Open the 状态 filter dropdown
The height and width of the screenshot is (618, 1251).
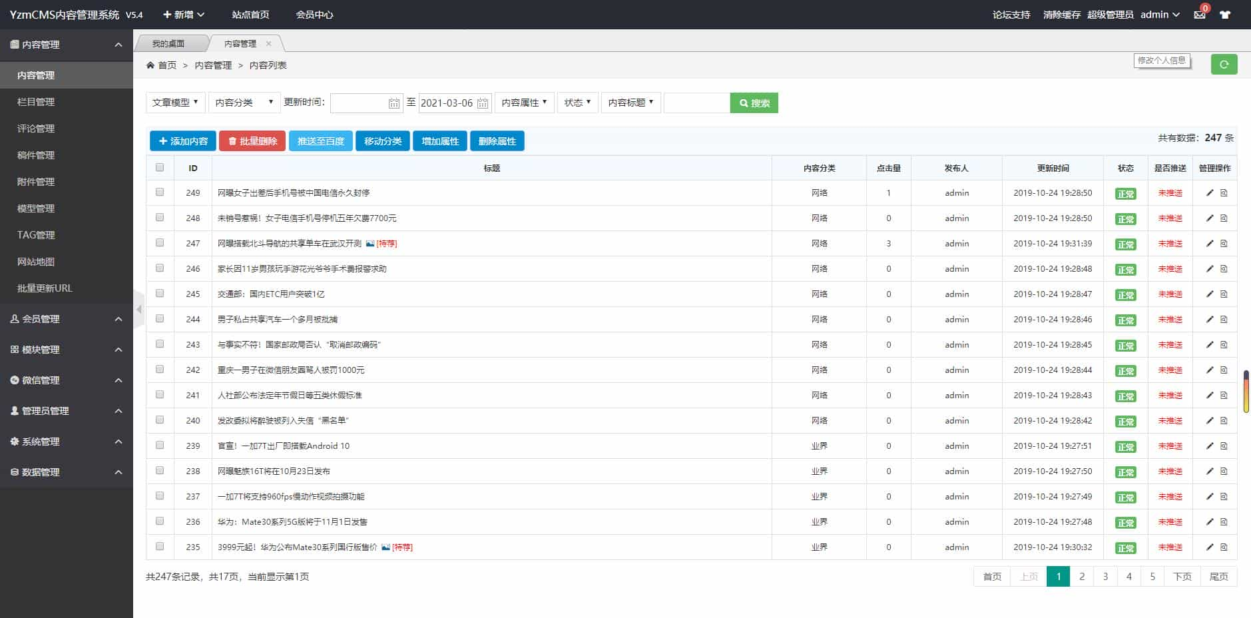pyautogui.click(x=578, y=103)
